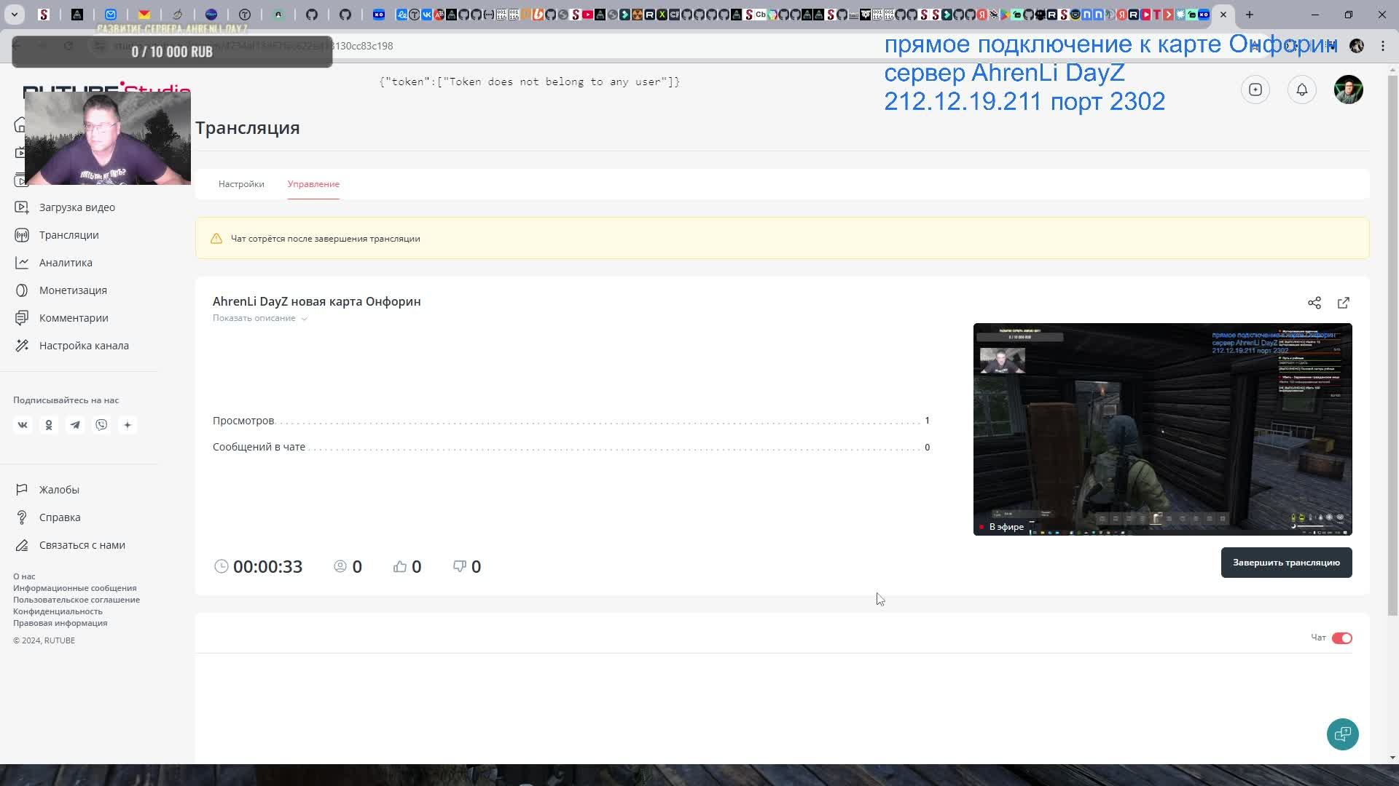This screenshot has height=786, width=1399.
Task: Click the share icon for the stream
Action: point(1314,303)
